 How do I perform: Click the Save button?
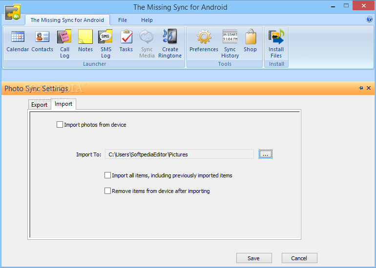[254, 258]
